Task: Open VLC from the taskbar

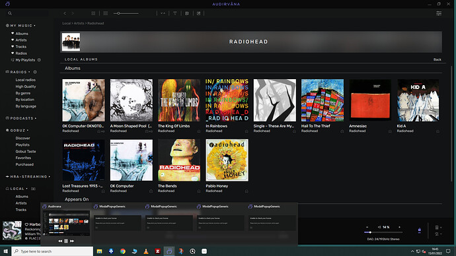Action: click(x=146, y=251)
